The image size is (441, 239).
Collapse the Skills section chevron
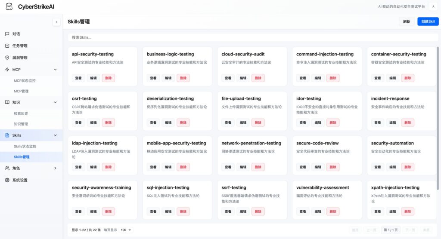click(55, 135)
